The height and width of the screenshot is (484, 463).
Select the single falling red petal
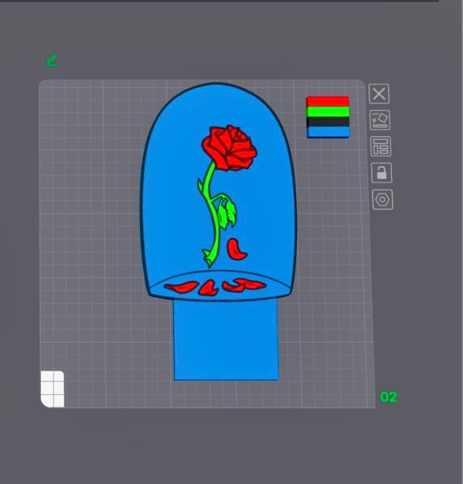pos(236,249)
